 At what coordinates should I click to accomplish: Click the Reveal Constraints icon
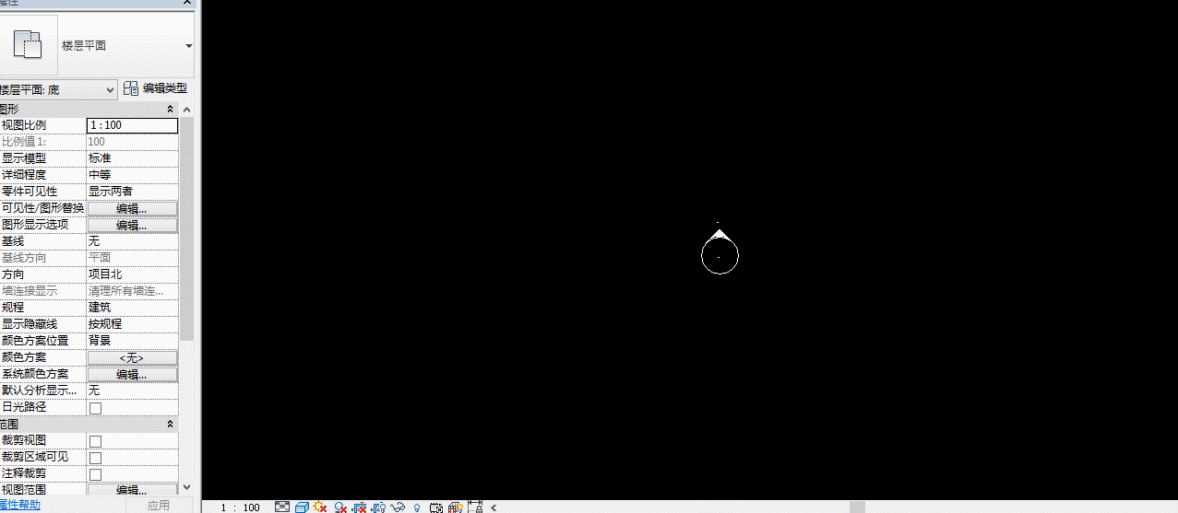pos(475,507)
